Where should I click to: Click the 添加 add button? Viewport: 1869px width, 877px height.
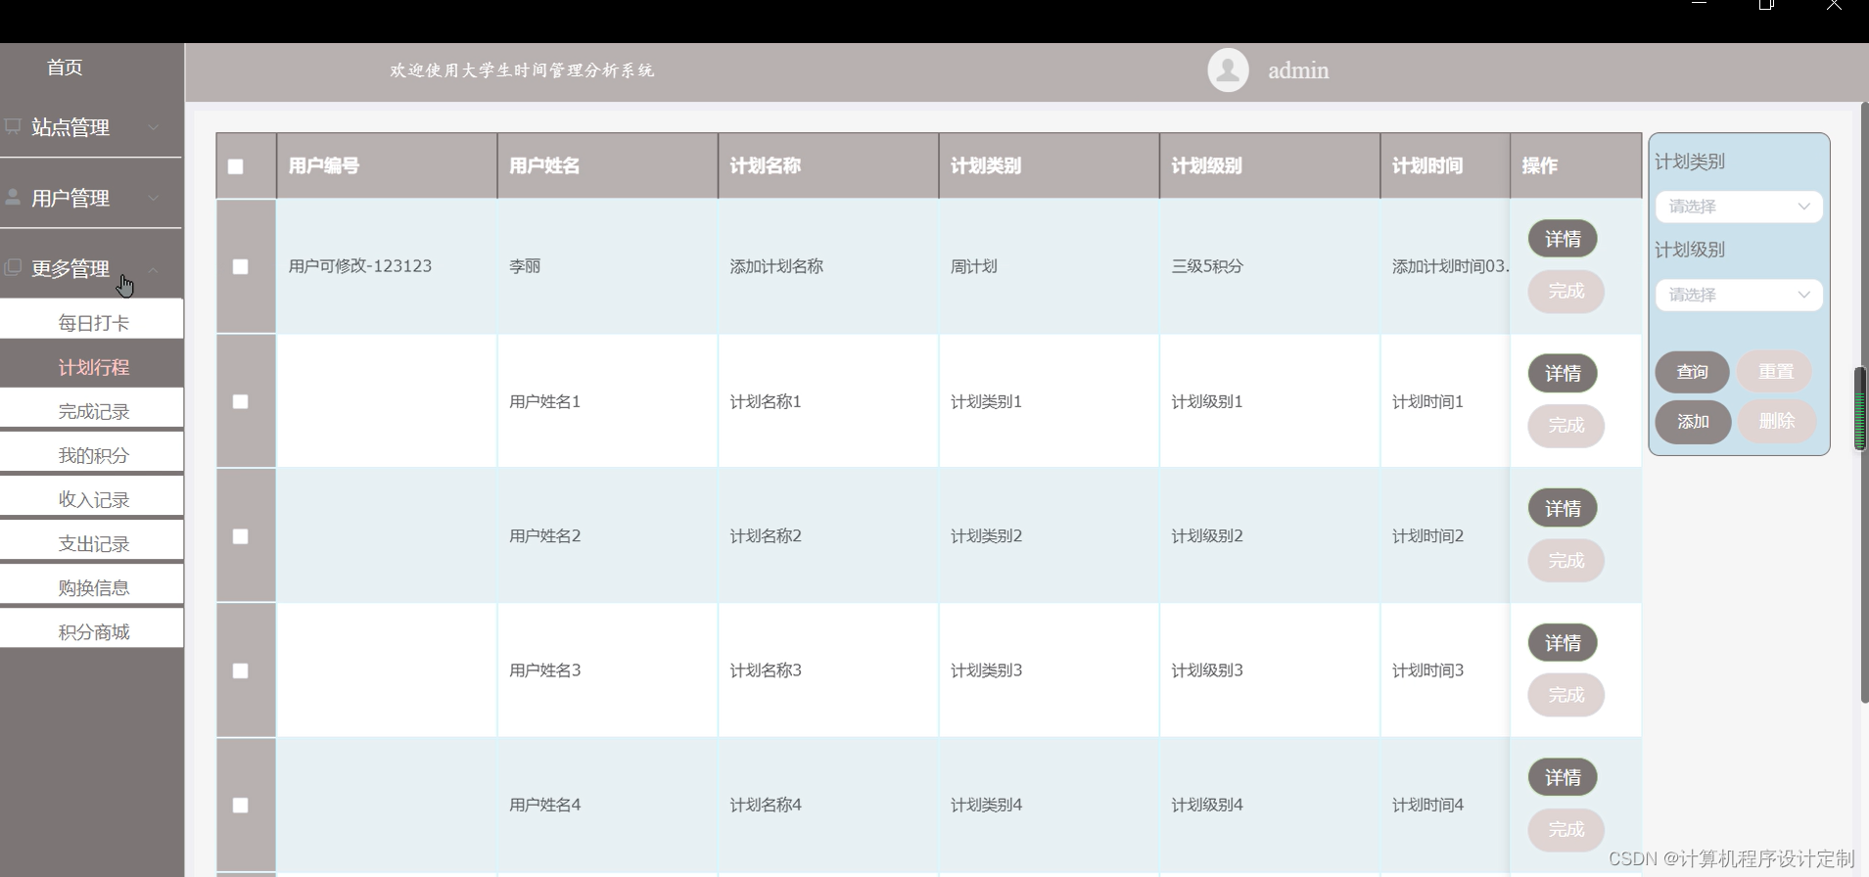tap(1693, 422)
